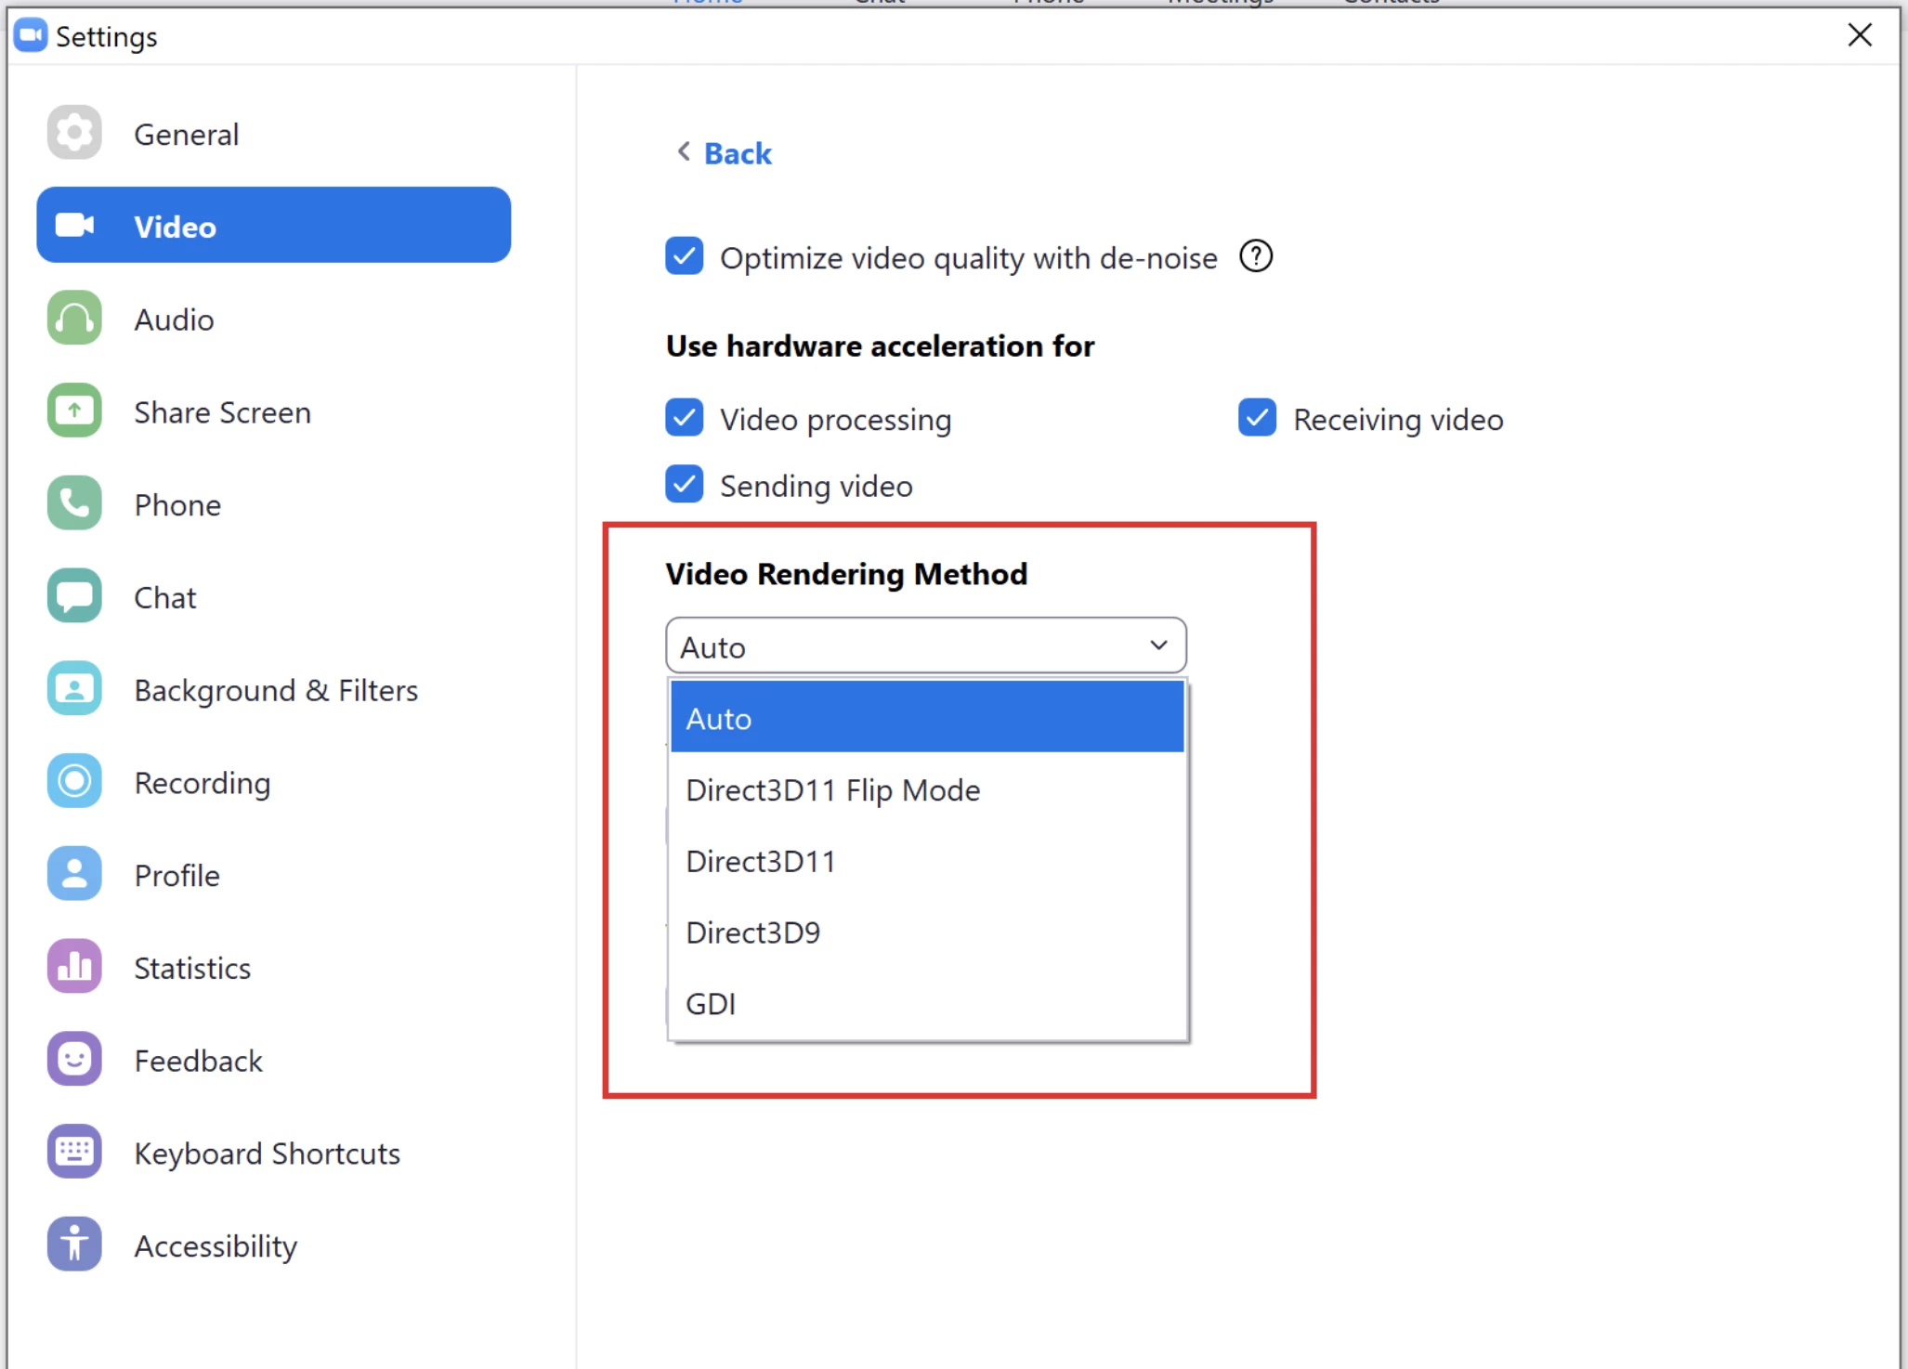The height and width of the screenshot is (1369, 1908).
Task: Open the Phone settings icon
Action: pos(74,503)
